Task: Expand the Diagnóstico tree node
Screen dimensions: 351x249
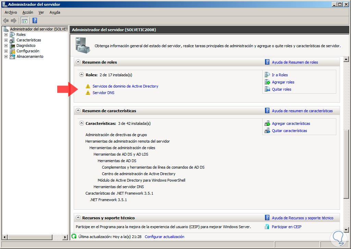Action: (x=6, y=45)
